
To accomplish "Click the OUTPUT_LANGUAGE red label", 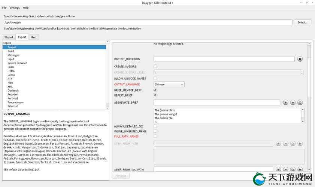I will point(127,85).
